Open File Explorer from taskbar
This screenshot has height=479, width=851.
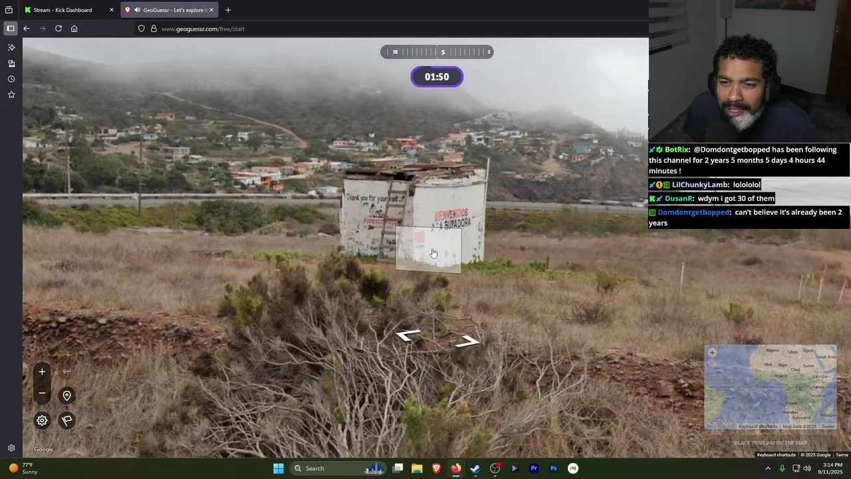417,468
